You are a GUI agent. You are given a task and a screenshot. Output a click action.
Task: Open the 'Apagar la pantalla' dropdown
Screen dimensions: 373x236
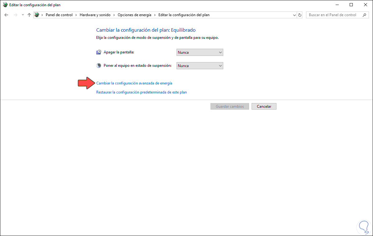[200, 52]
